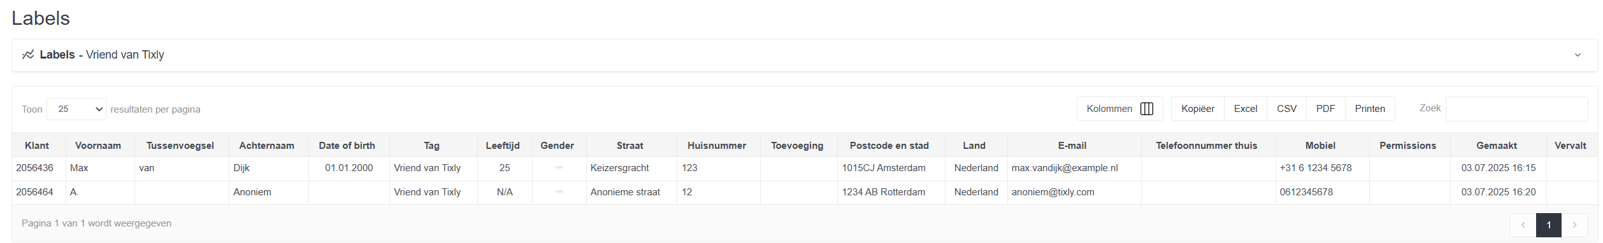Select page 1 in pagination

(x=1549, y=225)
